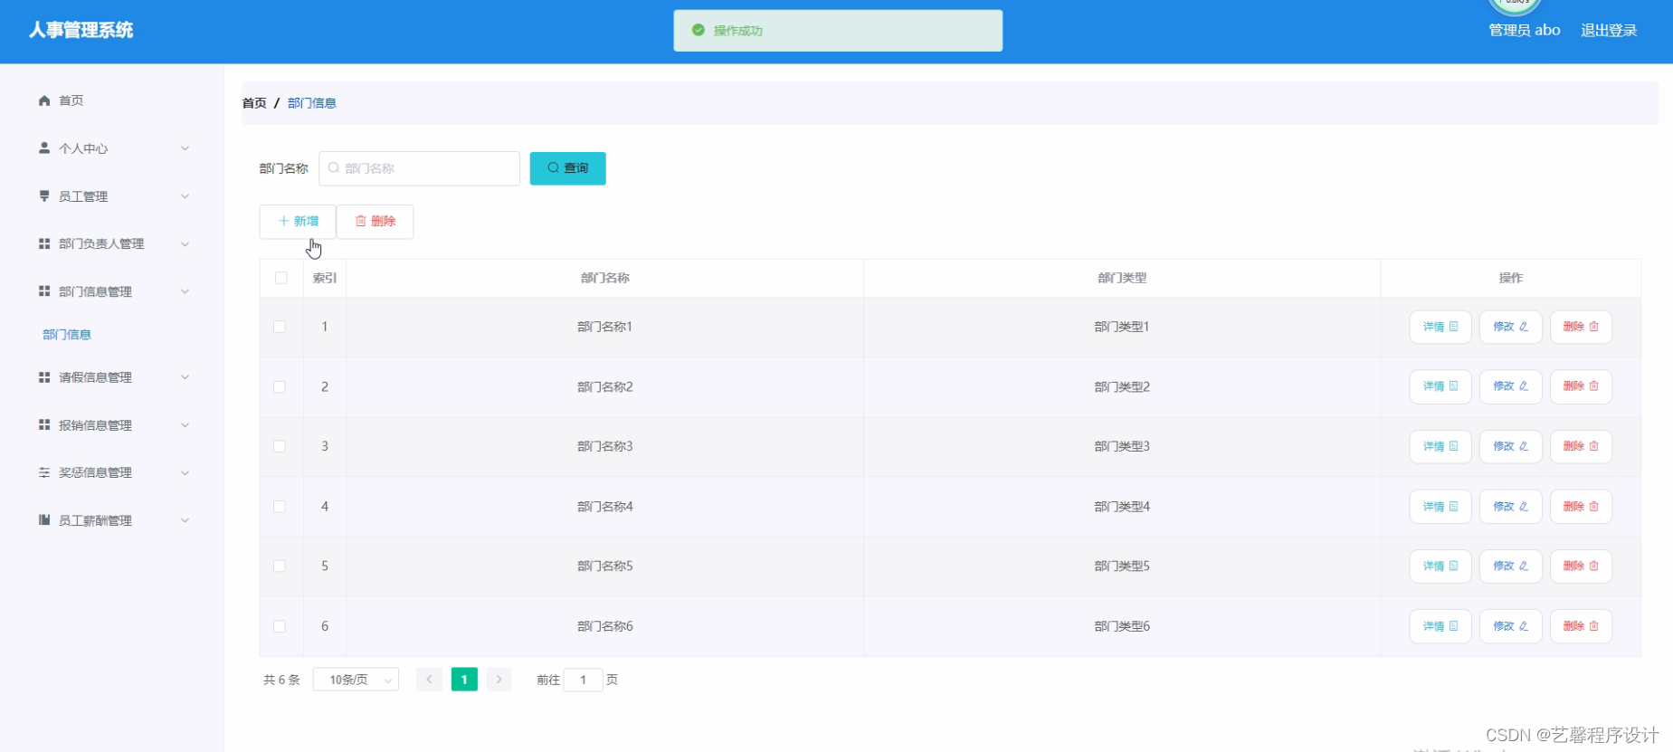Expand the 部门负责人管理 menu chevron
Screen dimensions: 1673x752
185,243
